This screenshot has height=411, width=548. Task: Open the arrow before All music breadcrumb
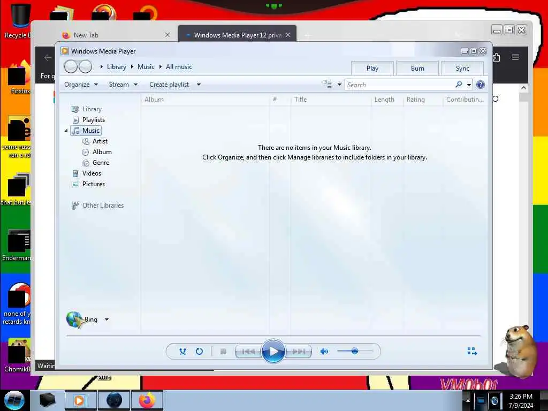click(x=161, y=67)
